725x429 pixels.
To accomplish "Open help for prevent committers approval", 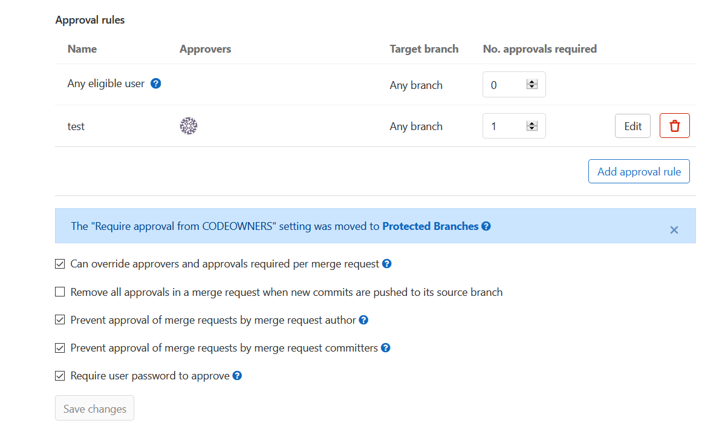I will [385, 348].
